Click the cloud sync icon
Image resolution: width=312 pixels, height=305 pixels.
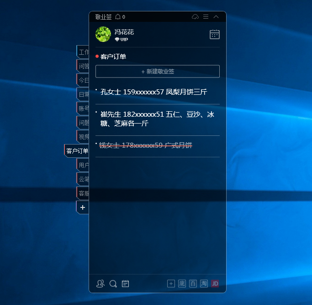click(195, 17)
